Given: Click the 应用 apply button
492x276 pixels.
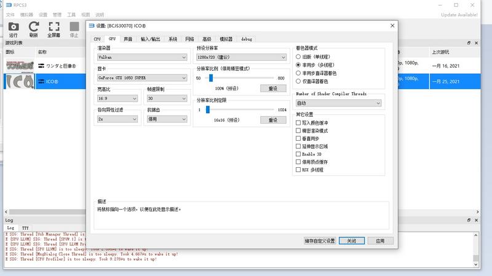Looking at the screenshot, I should 380,241.
